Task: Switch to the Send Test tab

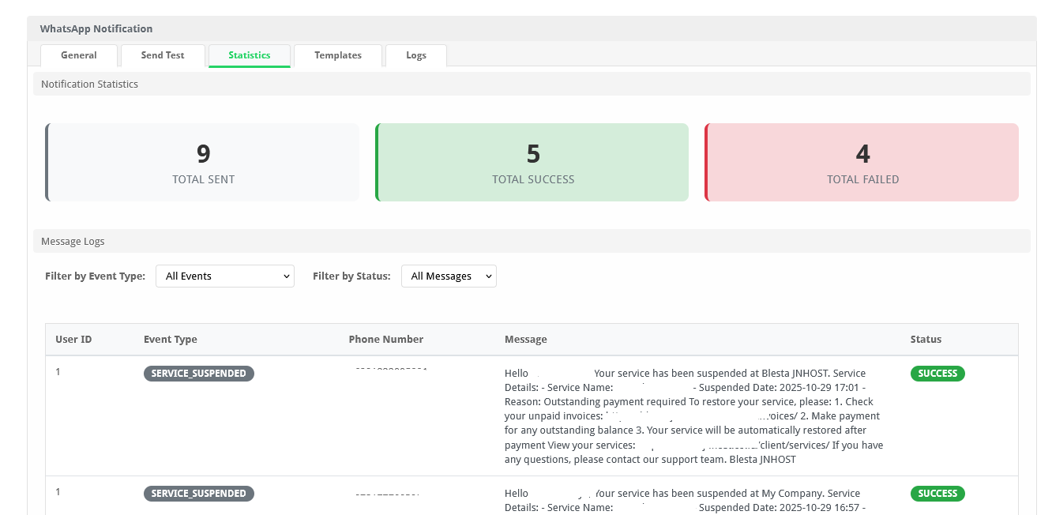Action: tap(163, 55)
